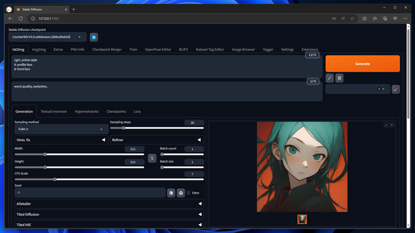Select the Hypernetworks tab
Screen dimensions: 415x233
tap(87, 111)
